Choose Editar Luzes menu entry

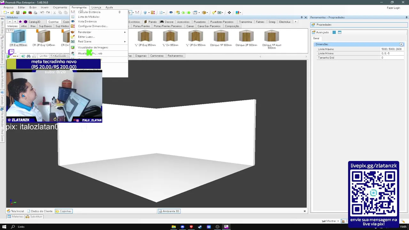99,37
